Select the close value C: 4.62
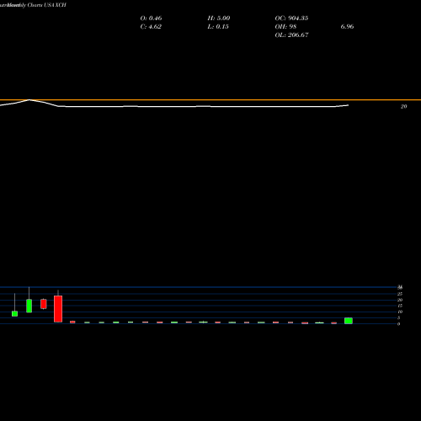Viewport: 421px width, 421px height. [151, 27]
